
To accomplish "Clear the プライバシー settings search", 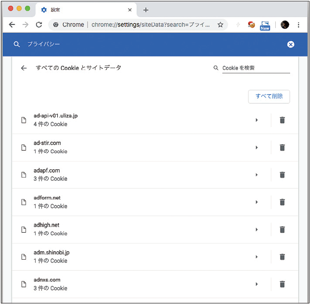I will click(x=291, y=44).
